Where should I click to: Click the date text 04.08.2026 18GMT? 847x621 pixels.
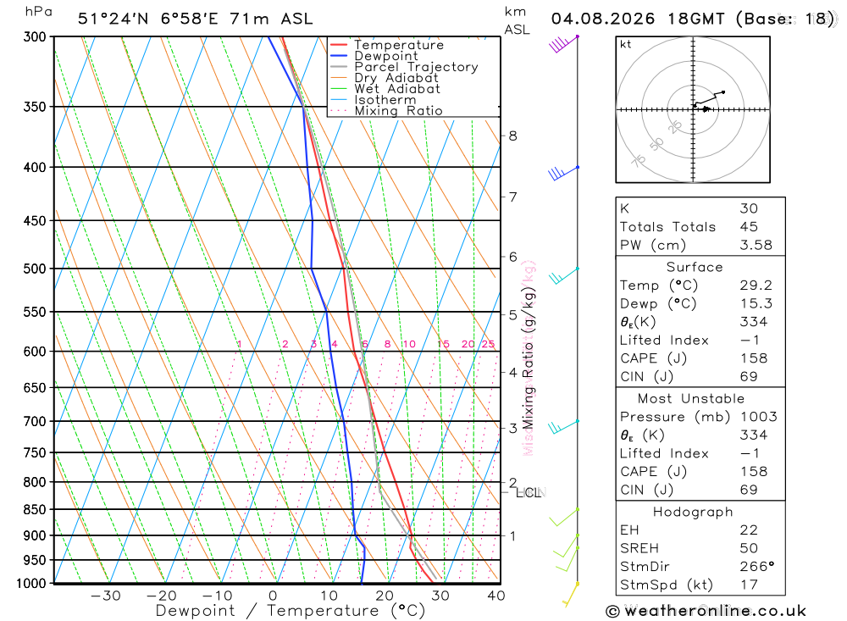coord(638,19)
